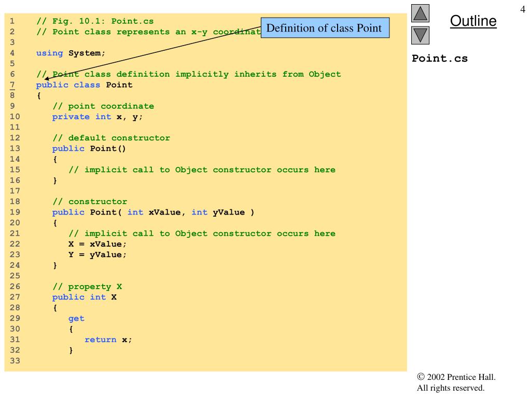This screenshot has height=398, width=531.
Task: Click the "// point coordinate" comment
Action: pyautogui.click(x=103, y=106)
